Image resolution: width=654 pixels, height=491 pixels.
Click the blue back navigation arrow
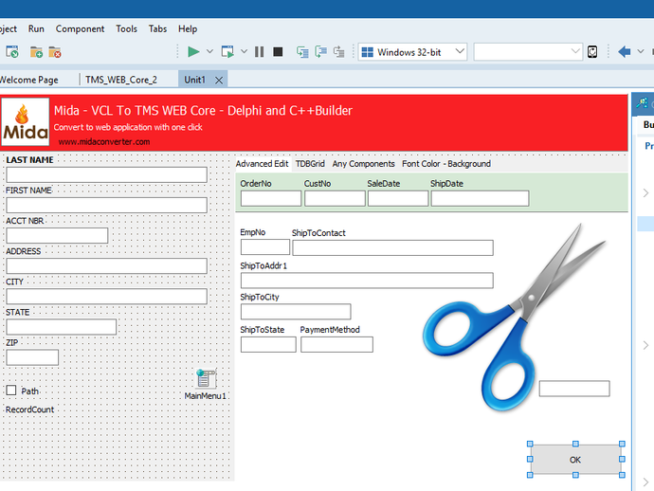pyautogui.click(x=624, y=52)
